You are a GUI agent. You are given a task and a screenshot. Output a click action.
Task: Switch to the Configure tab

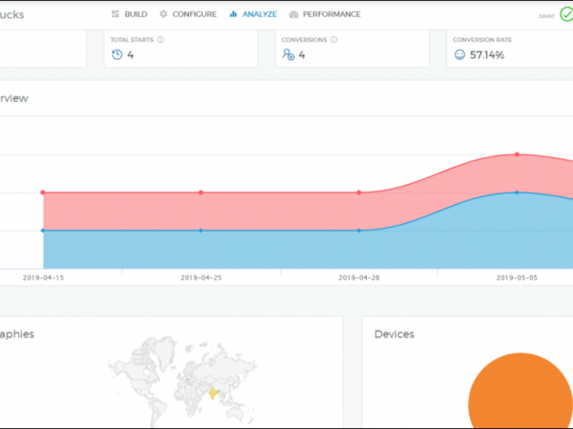[188, 14]
